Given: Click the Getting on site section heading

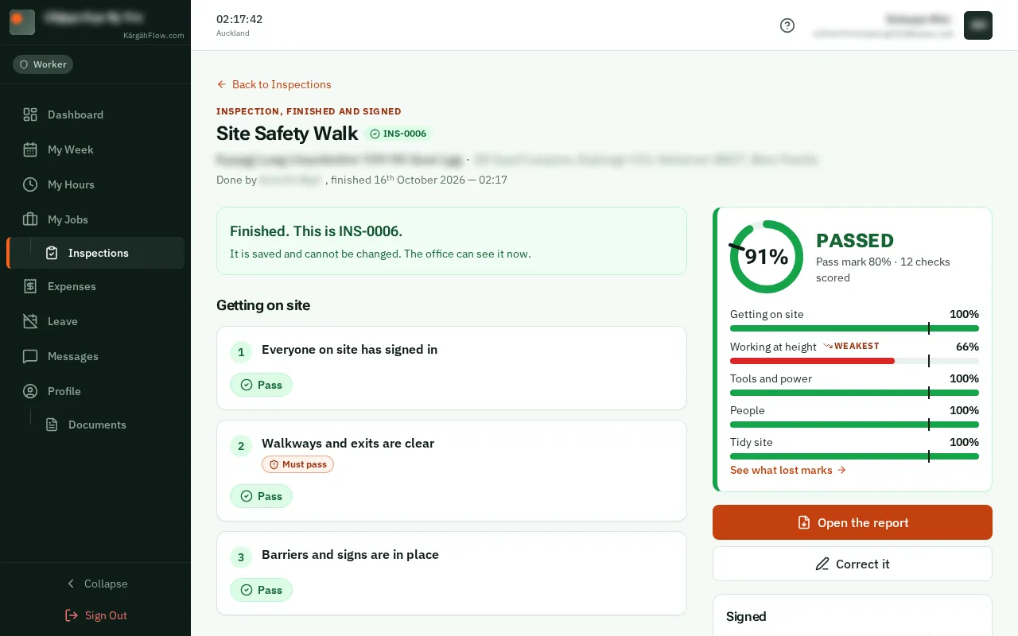Looking at the screenshot, I should pos(263,305).
